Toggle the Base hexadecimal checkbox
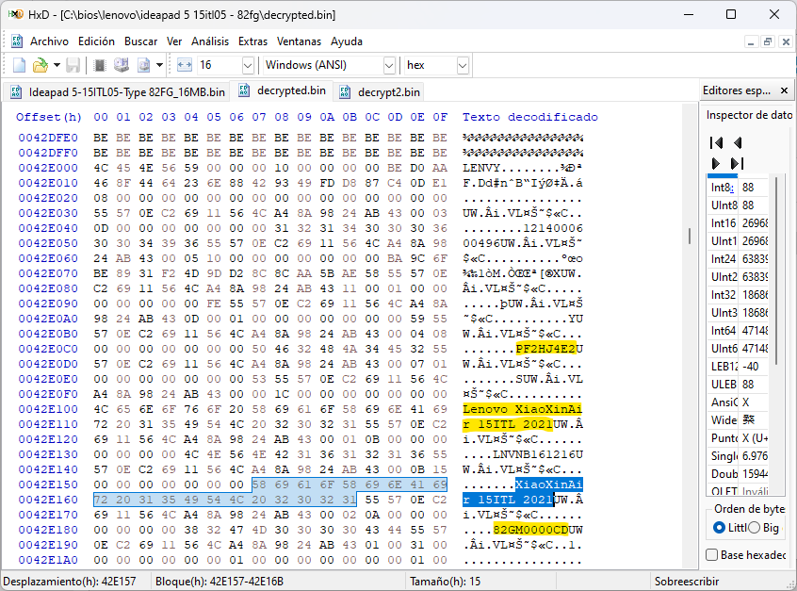The height and width of the screenshot is (591, 797). [712, 555]
